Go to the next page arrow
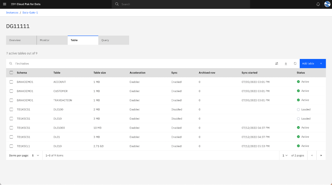 [321, 155]
